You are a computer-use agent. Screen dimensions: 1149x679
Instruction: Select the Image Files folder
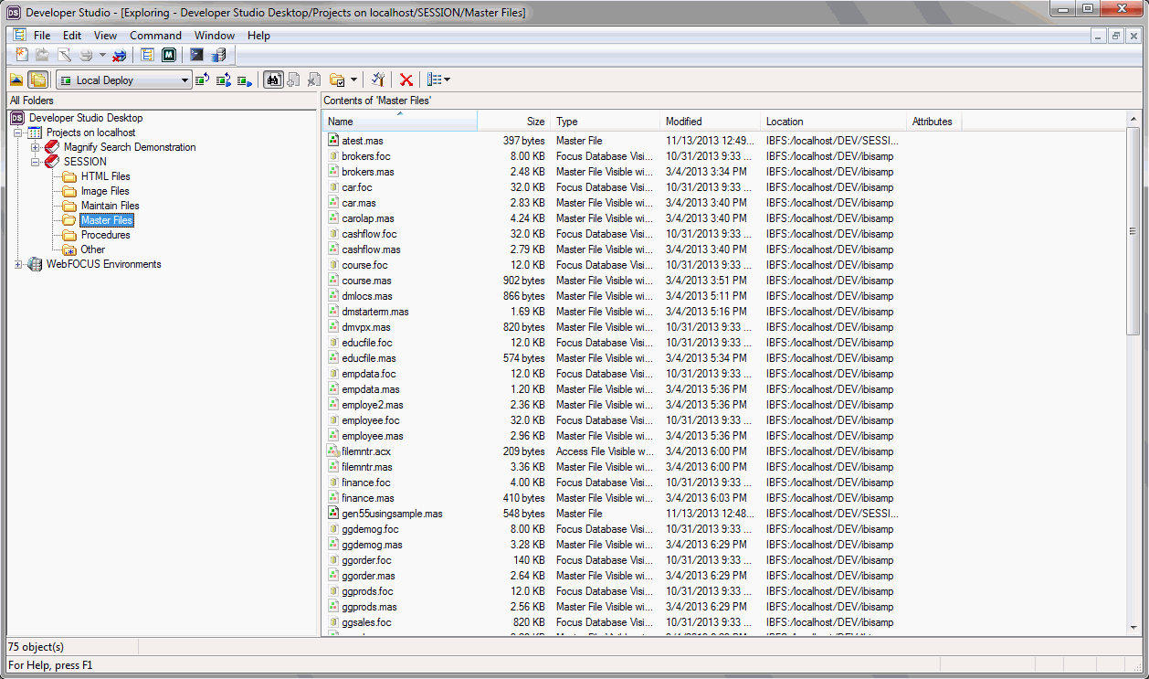pyautogui.click(x=105, y=191)
